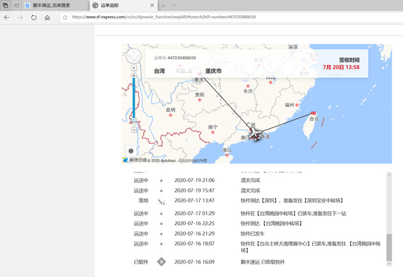Click the 落地 status label
The width and height of the screenshot is (403, 278).
143,201
